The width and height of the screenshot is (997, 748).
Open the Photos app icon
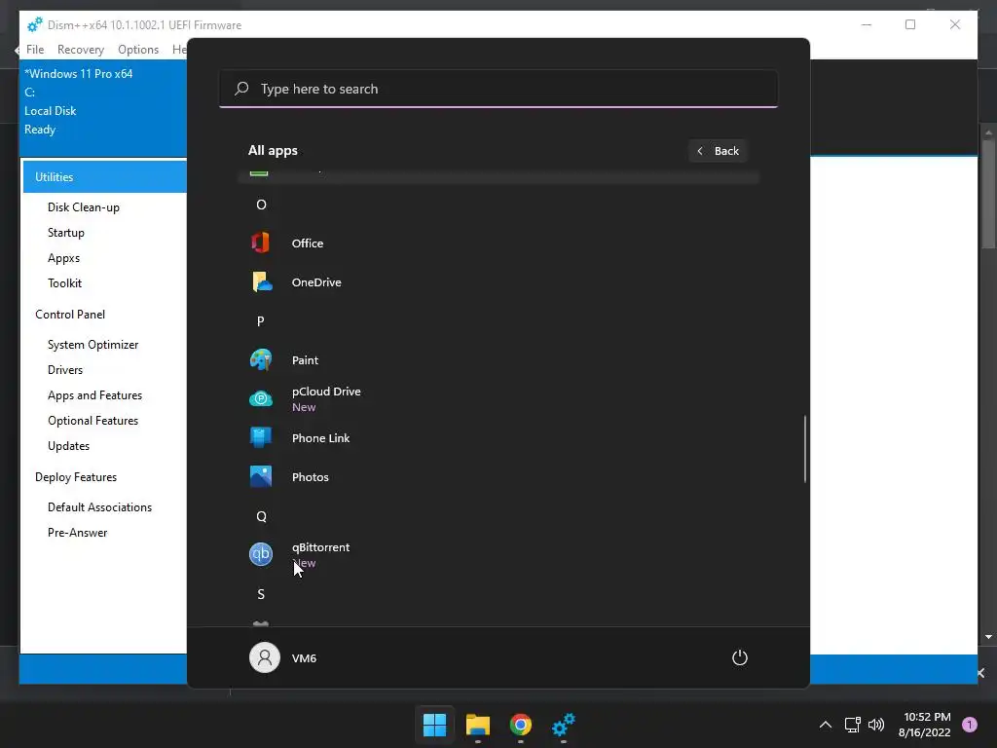pyautogui.click(x=261, y=476)
